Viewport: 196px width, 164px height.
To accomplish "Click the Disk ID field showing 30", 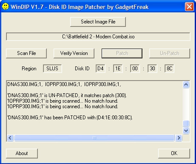I will 152,69.
